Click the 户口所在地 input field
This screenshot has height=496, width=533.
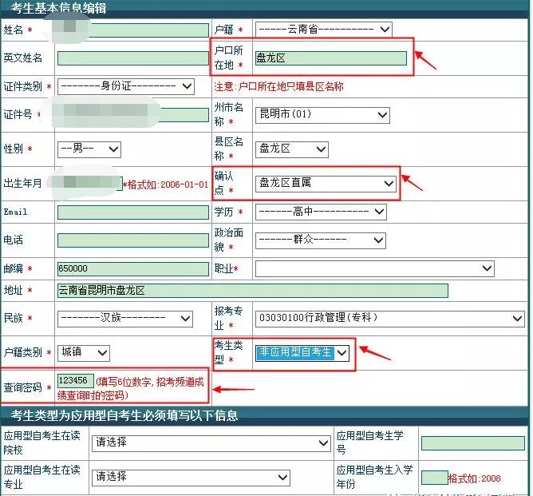330,58
